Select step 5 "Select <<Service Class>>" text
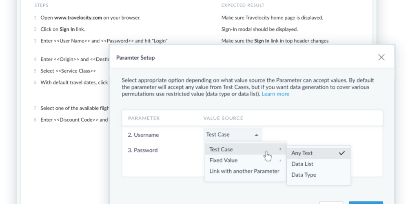The width and height of the screenshot is (408, 204). tap(68, 71)
